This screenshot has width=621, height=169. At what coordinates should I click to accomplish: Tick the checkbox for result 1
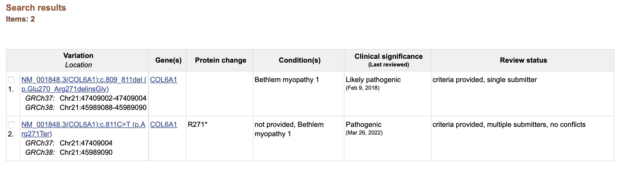[11, 80]
